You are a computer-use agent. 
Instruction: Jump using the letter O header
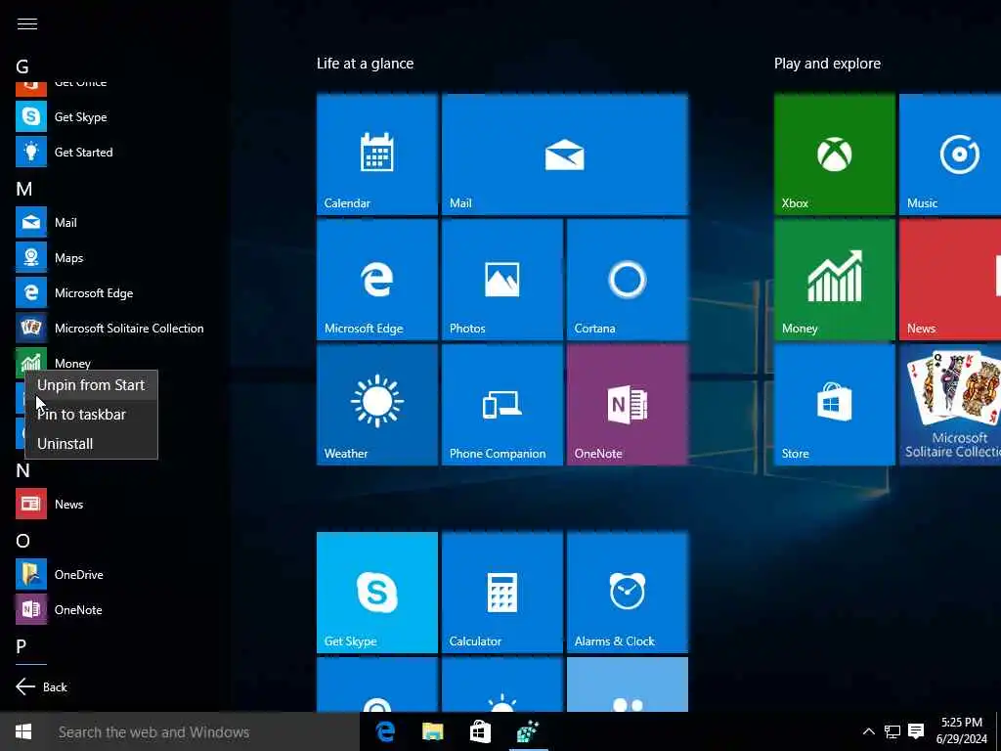[23, 542]
